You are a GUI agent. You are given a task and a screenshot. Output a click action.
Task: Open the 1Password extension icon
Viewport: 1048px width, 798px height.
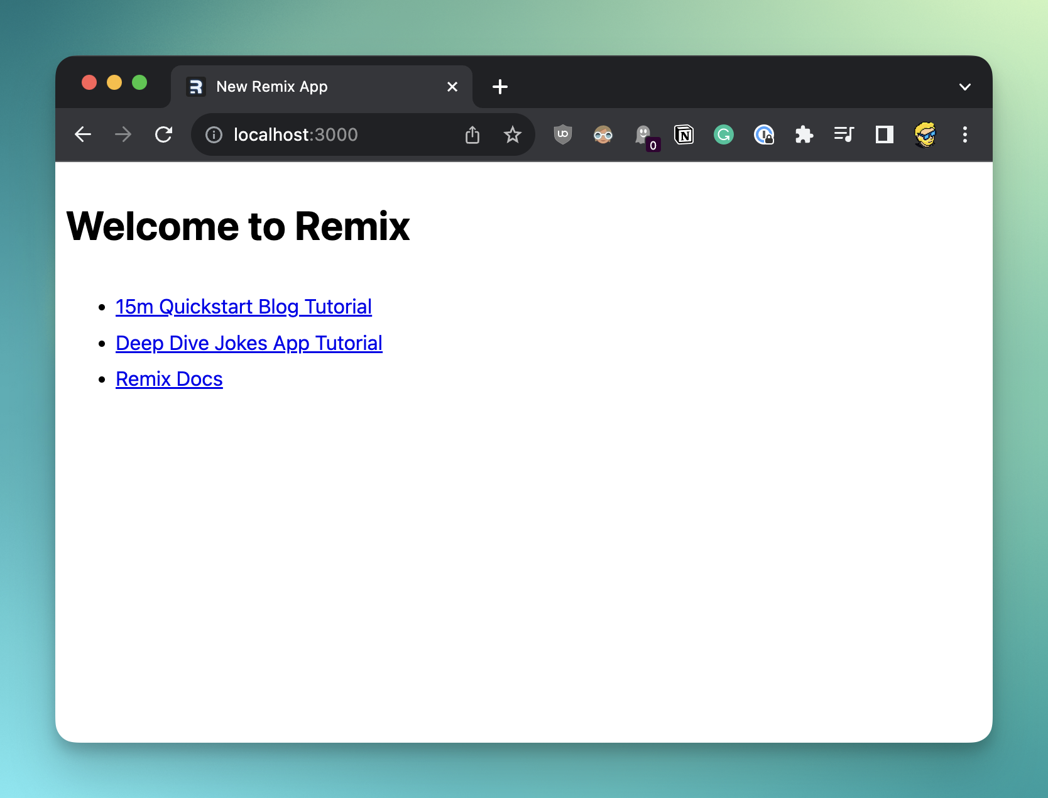tap(763, 134)
